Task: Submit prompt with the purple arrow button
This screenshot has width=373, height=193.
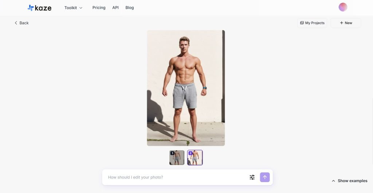Action: [x=265, y=177]
